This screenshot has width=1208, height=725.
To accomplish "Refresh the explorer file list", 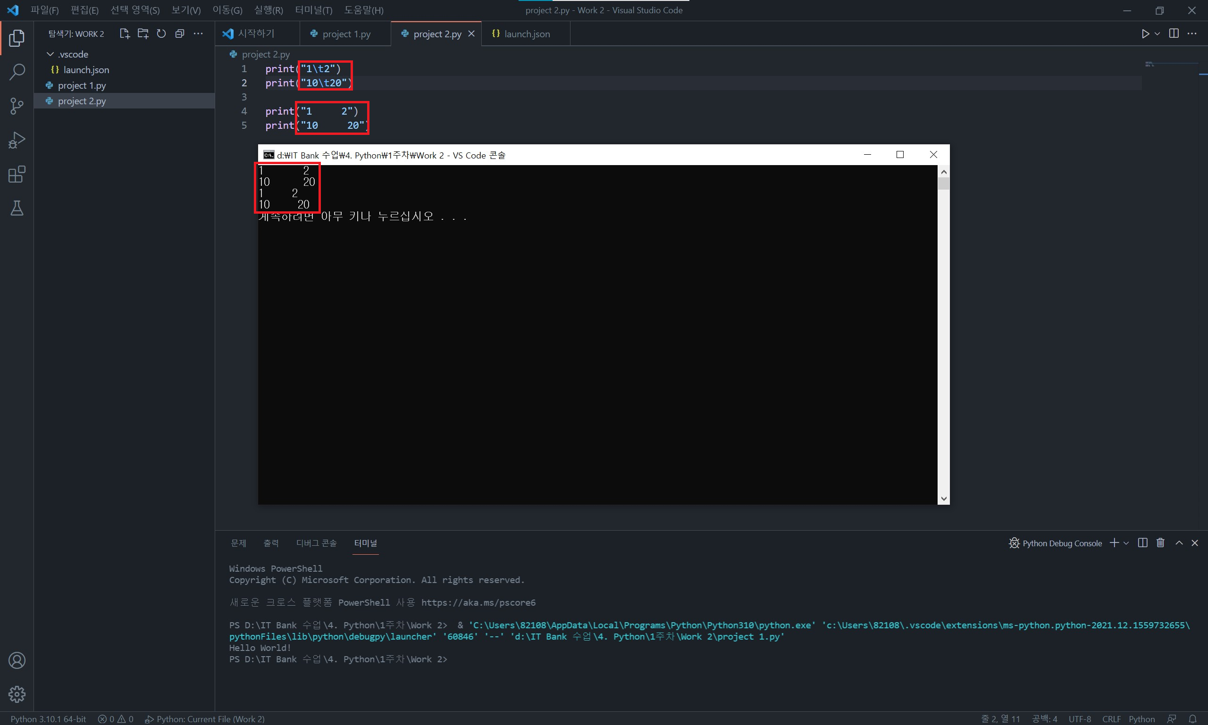I will (161, 33).
